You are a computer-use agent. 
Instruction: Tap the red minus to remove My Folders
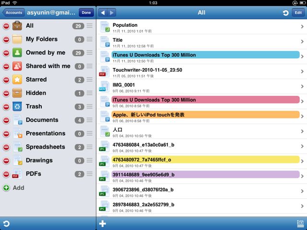pyautogui.click(x=6, y=39)
